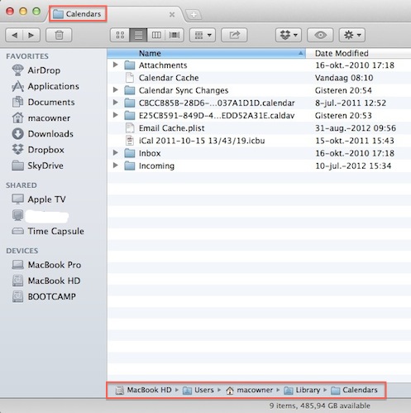Switch to icon view
411x413 pixels.
(120, 35)
